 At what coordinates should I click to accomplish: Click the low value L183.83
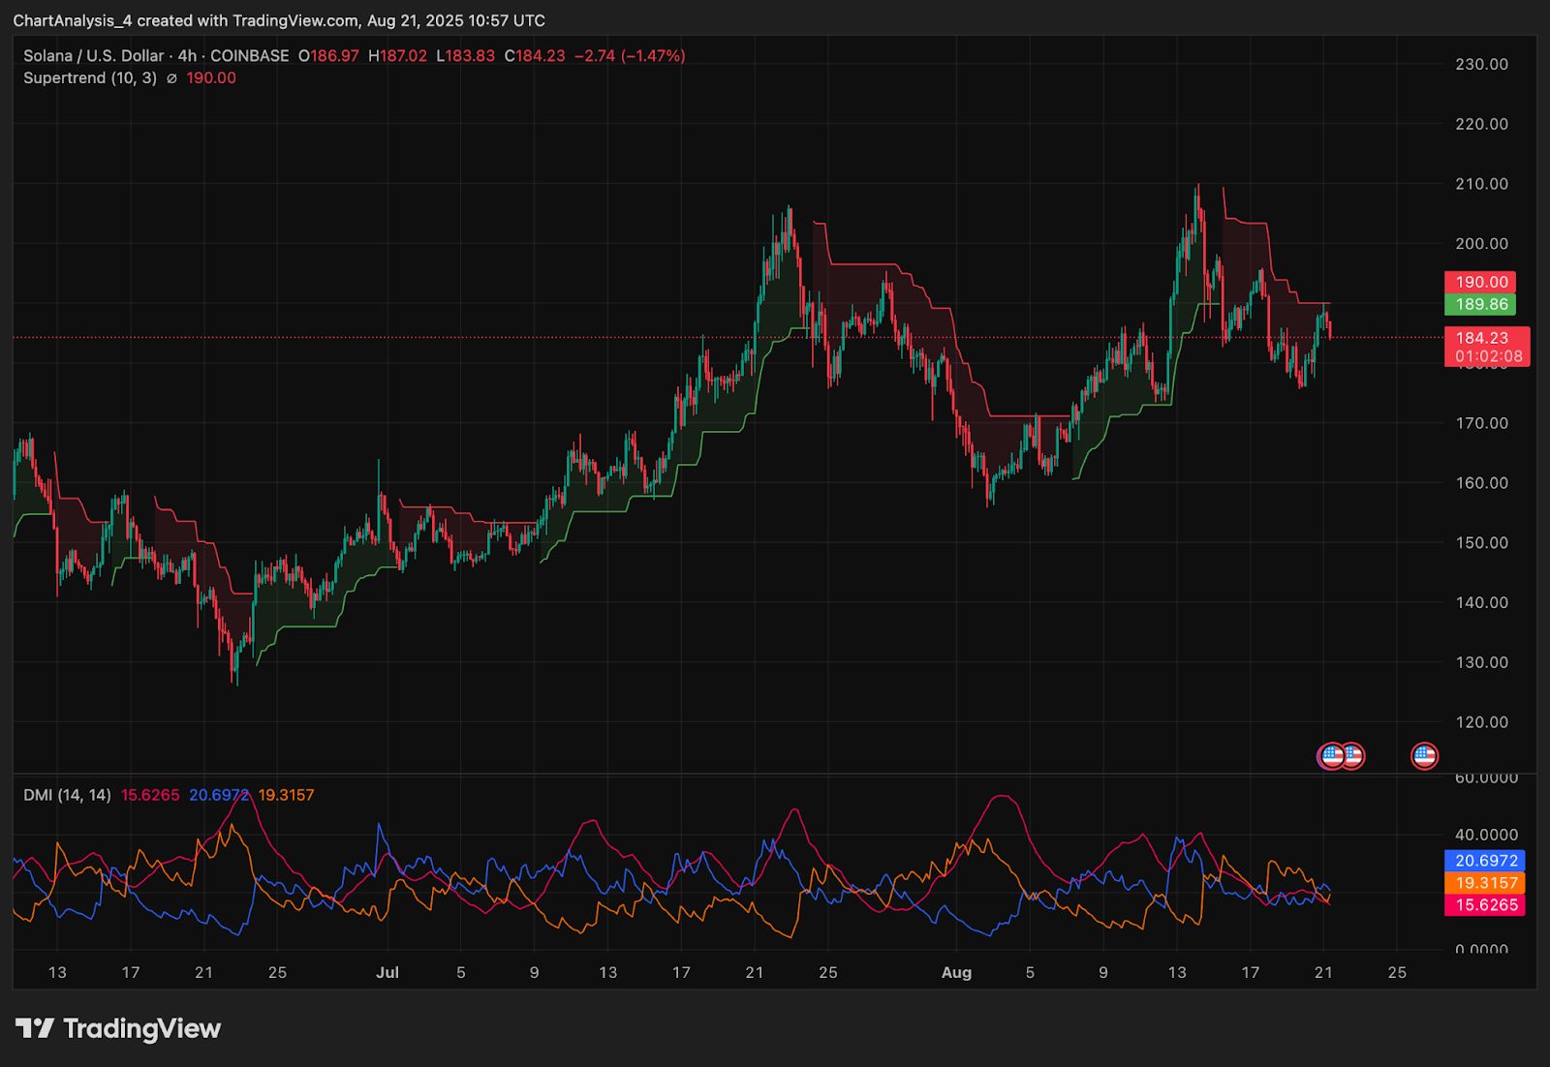[465, 56]
